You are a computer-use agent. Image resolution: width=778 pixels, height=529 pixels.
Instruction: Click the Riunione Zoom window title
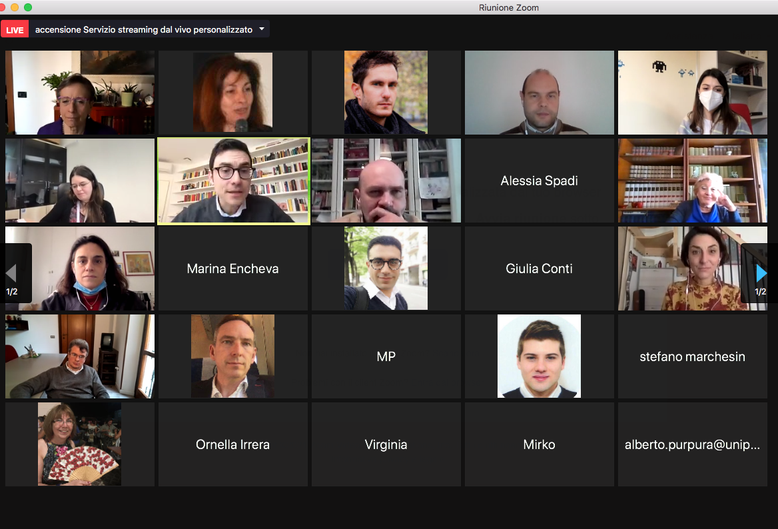coord(509,7)
